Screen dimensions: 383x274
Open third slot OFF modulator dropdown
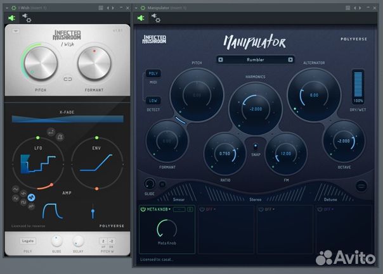[270, 209]
